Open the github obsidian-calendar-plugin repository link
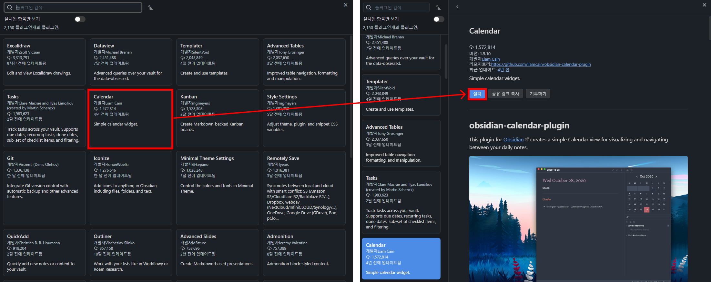 point(541,64)
